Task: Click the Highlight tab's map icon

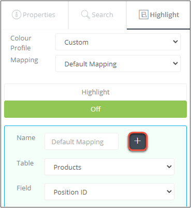Action: (143, 15)
